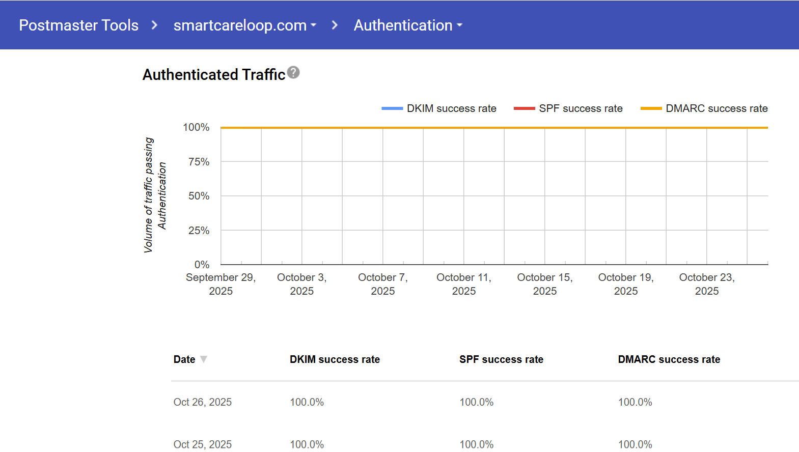Viewport: 799px width, 452px height.
Task: Toggle DMARC success rate legend entry
Action: (x=717, y=108)
